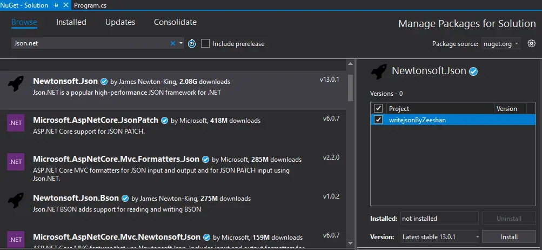542x250 pixels.
Task: Select the Newtonsoft.Json package title
Action: click(x=65, y=81)
